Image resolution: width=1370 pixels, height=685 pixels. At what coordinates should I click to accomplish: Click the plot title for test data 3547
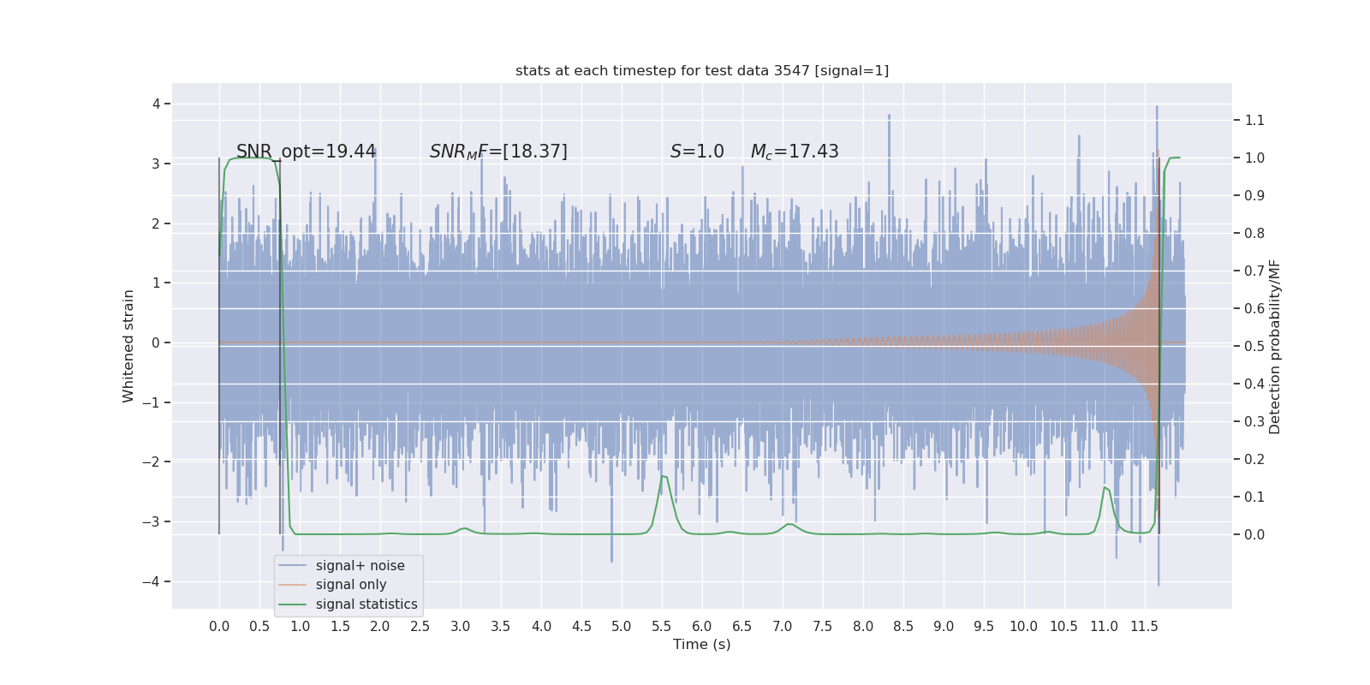click(702, 70)
